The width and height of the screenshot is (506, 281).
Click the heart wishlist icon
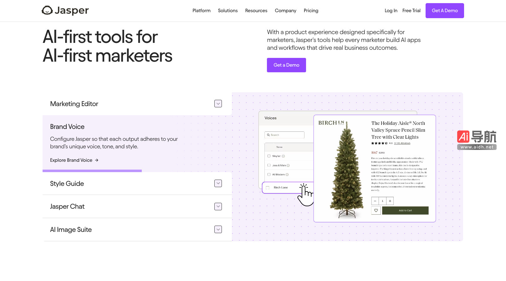[x=376, y=211]
